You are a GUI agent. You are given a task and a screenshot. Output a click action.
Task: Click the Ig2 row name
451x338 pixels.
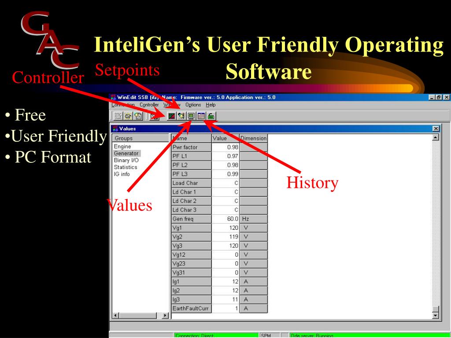point(192,290)
